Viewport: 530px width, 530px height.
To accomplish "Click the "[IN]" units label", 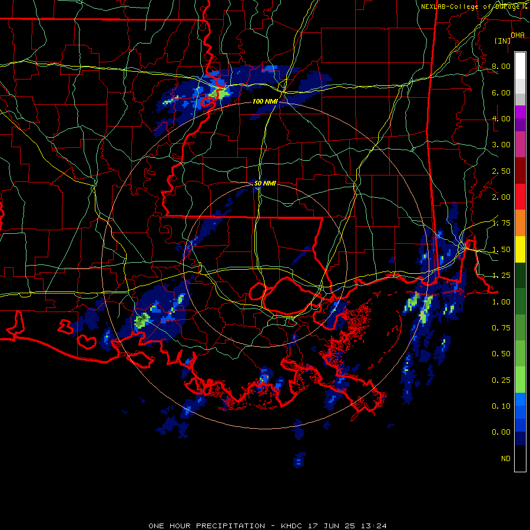I will point(502,41).
